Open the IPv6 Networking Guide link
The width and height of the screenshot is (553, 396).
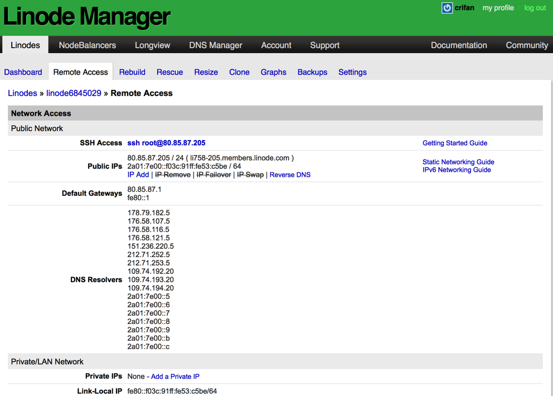point(457,170)
